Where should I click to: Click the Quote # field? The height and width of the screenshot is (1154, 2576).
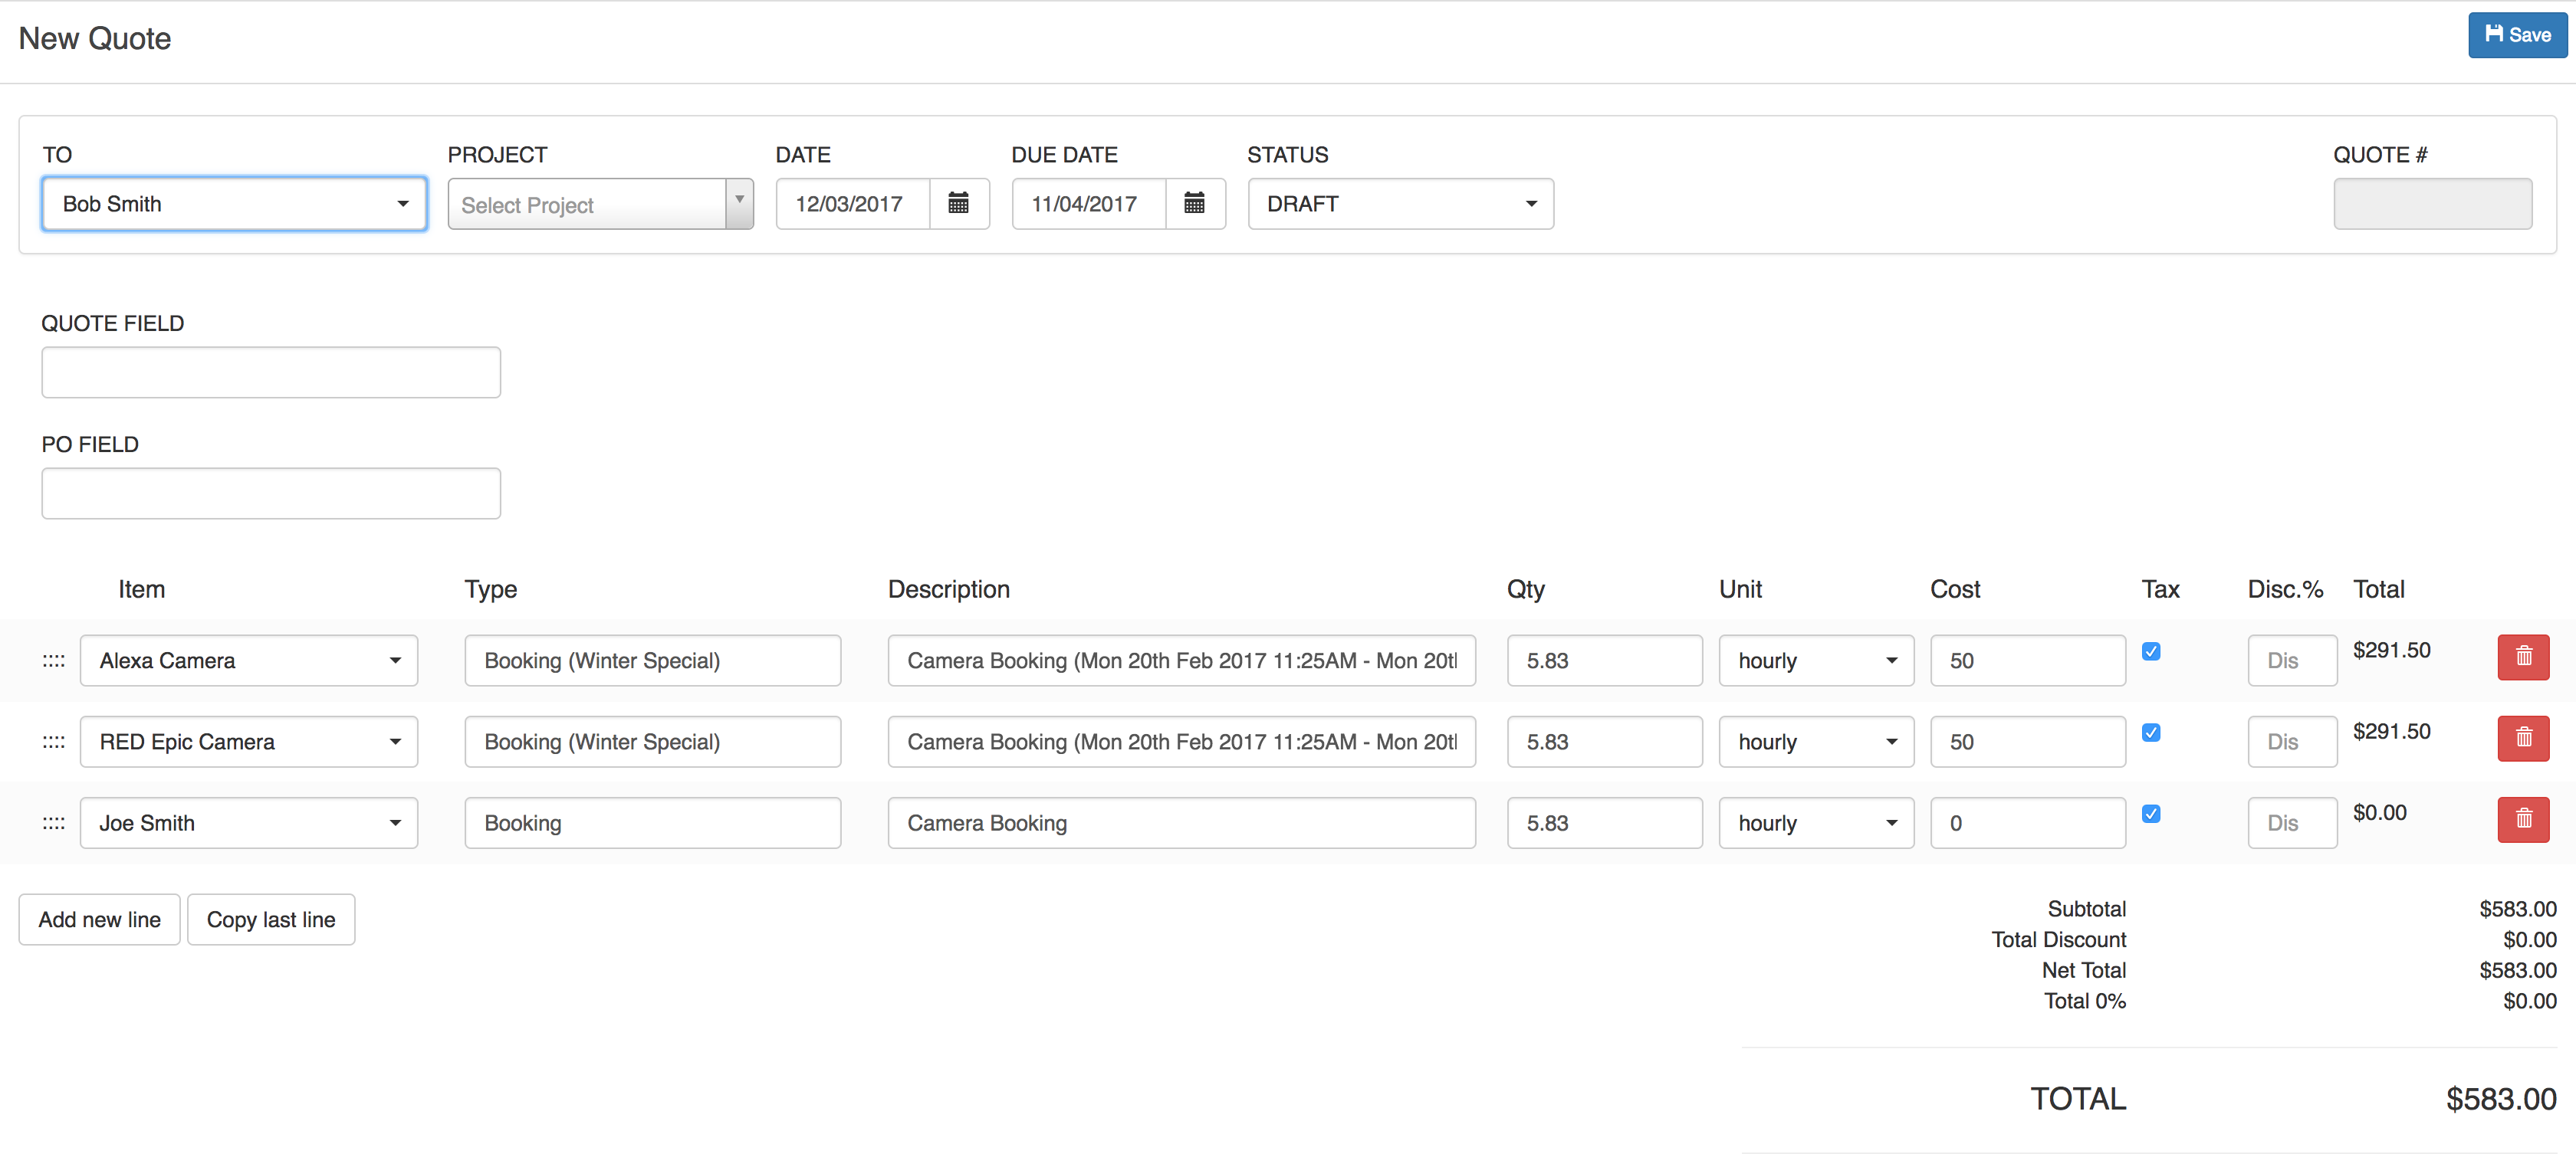tap(2432, 204)
